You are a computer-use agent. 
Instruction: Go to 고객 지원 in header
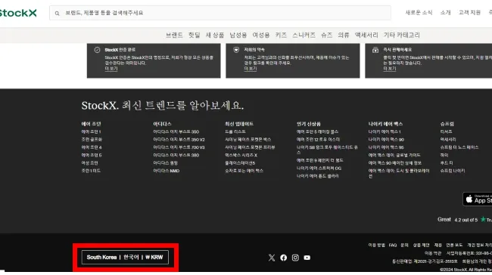pos(469,13)
